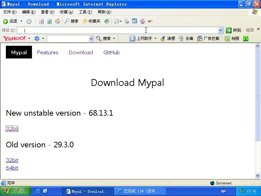261x196 pixels.
Task: Click the Windows logo throbber icon
Action: tap(254, 12)
